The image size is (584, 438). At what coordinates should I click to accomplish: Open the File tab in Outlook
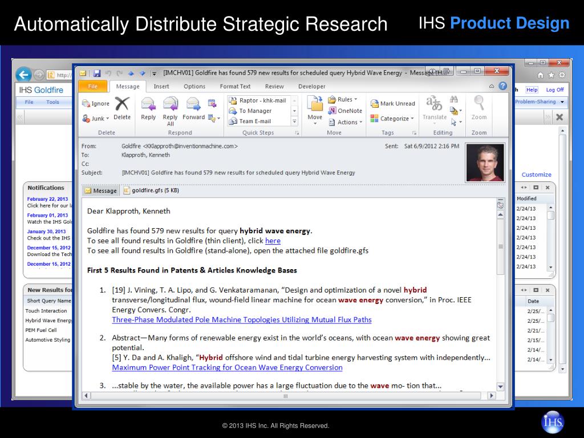click(93, 87)
